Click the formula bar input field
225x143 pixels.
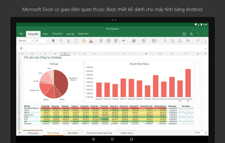(x=115, y=48)
